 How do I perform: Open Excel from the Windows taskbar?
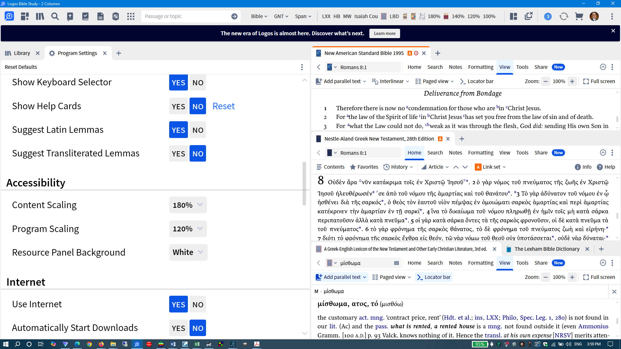click(197, 344)
